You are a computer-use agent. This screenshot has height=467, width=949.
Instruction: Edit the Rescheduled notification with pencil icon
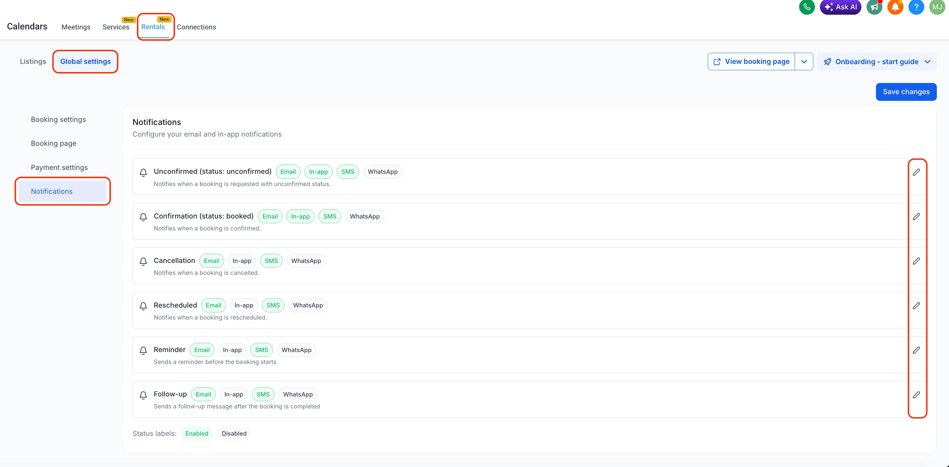[916, 306]
